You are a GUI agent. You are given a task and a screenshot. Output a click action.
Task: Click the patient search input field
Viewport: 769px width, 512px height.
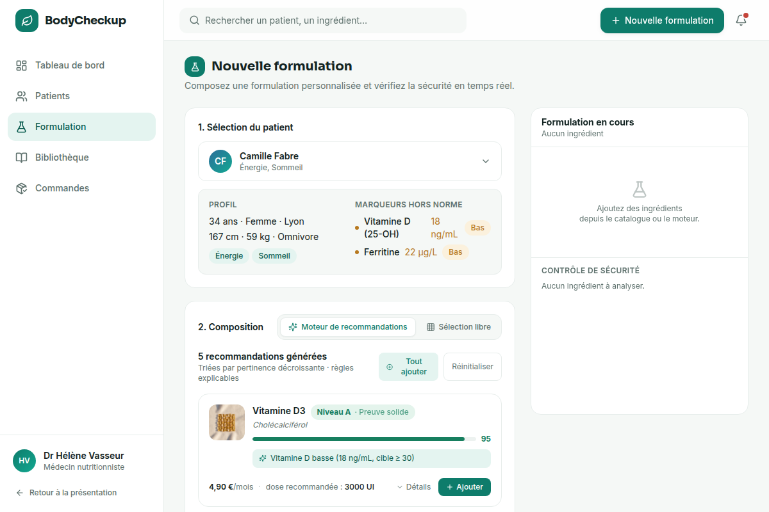[x=323, y=20]
